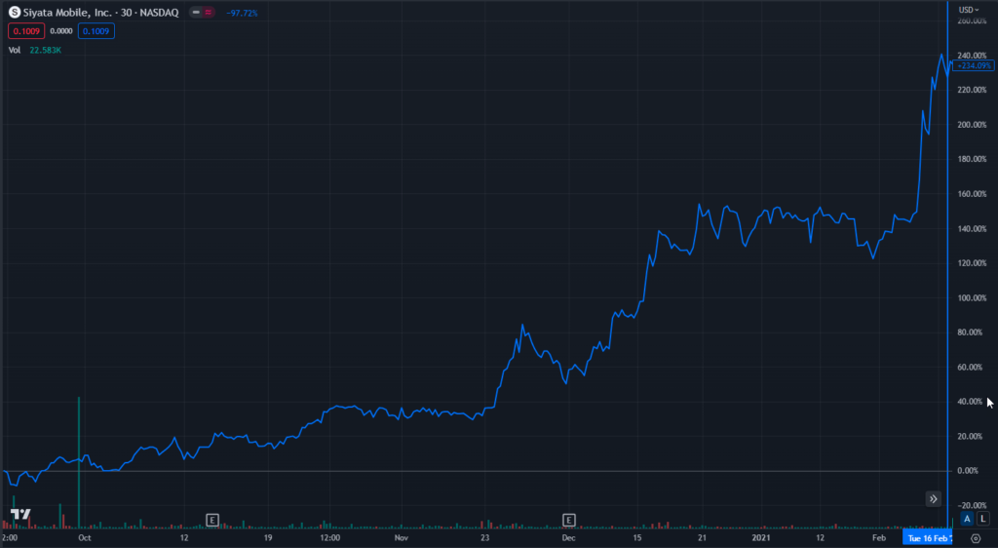The image size is (998, 548).
Task: Select the -97.72% change value
Action: [242, 13]
